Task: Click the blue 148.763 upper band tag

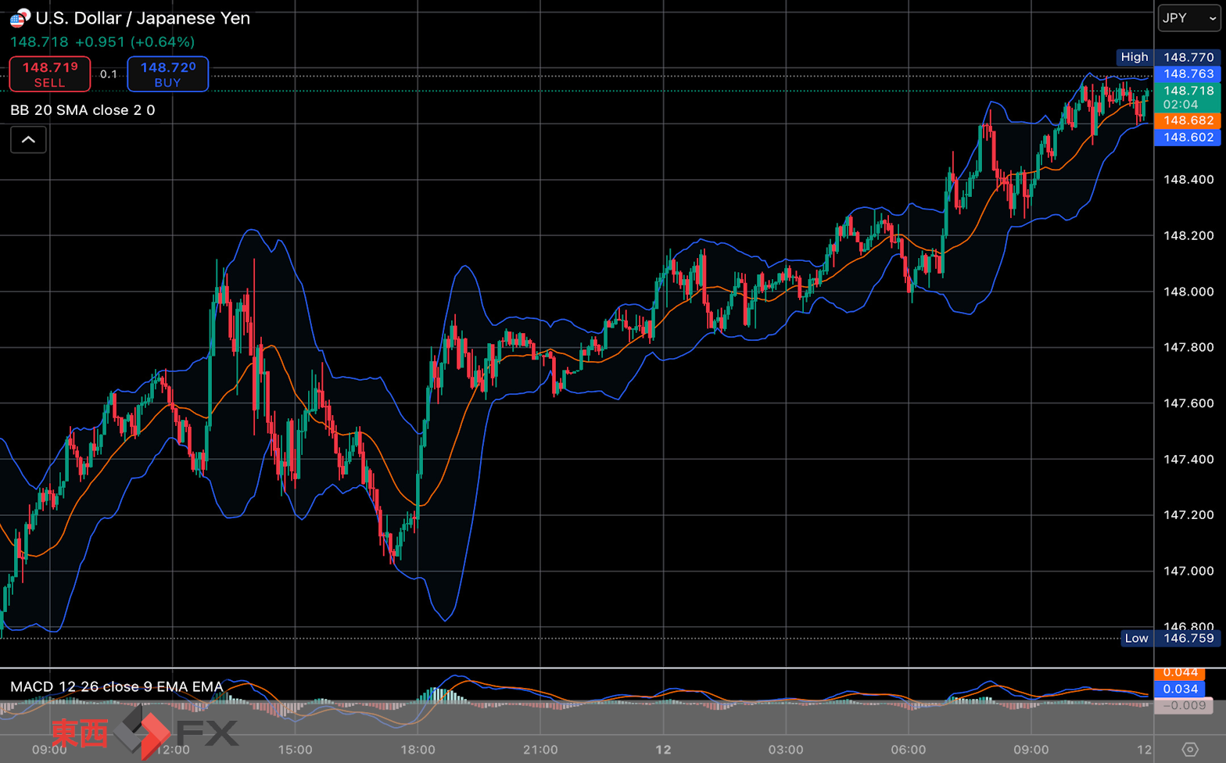Action: (x=1187, y=73)
